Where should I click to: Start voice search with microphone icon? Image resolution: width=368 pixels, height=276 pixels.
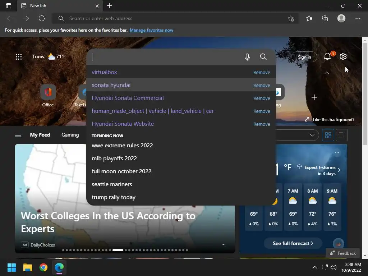pos(247,57)
